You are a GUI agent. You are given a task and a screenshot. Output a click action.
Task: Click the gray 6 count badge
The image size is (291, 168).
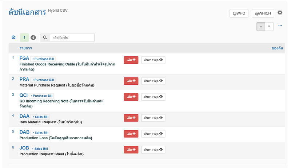(x=33, y=37)
